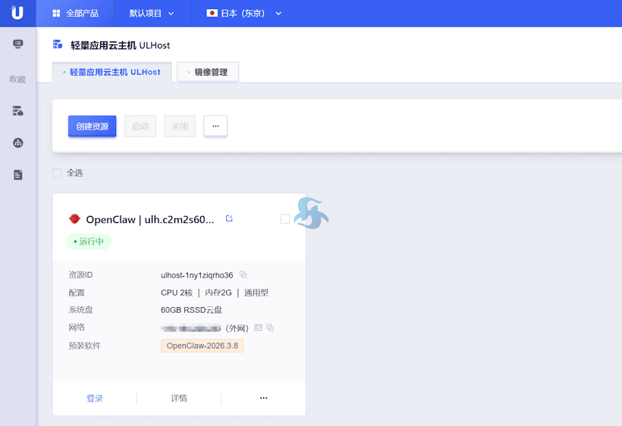Click the 内存2G memory text

tap(218, 293)
